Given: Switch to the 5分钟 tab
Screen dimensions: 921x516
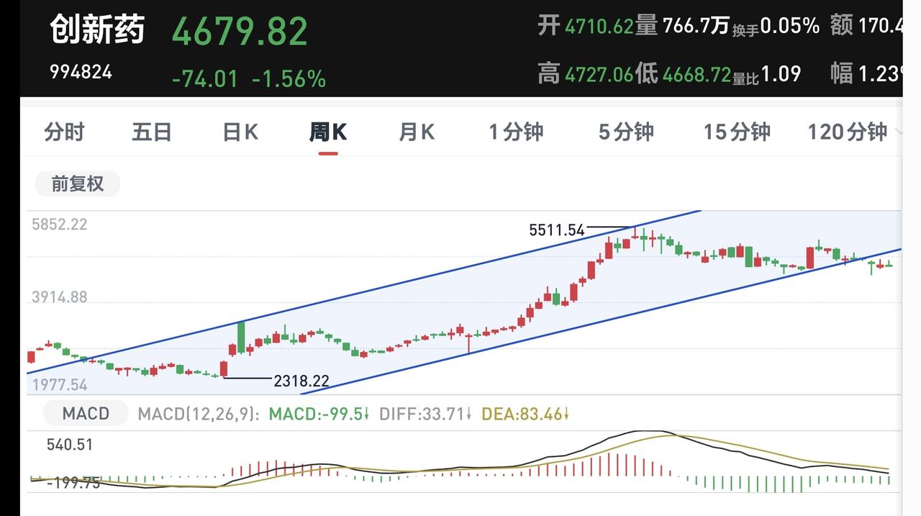Looking at the screenshot, I should point(626,132).
